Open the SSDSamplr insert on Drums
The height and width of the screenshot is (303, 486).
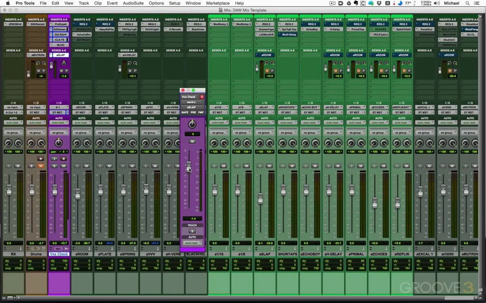[37, 24]
